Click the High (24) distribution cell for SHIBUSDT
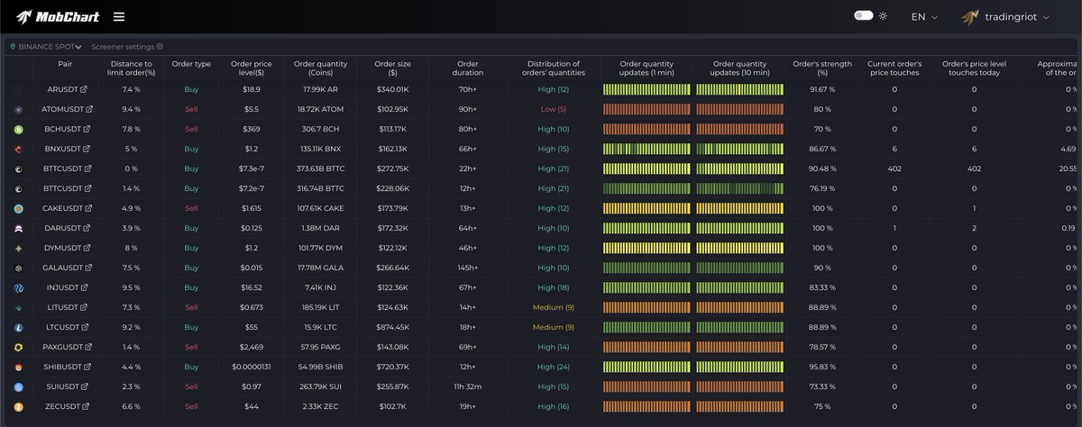The image size is (1082, 427). click(554, 367)
